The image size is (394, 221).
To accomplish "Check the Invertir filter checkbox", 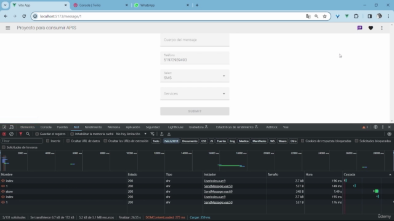I will coord(48,141).
